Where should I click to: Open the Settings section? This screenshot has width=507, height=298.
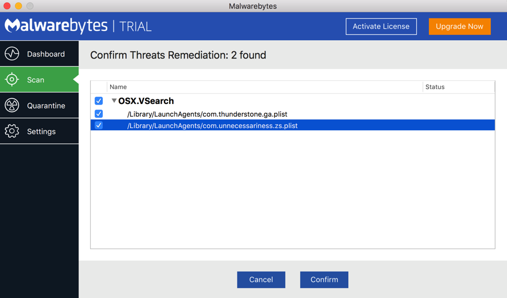point(39,131)
